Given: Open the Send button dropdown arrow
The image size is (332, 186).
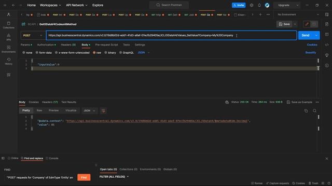Looking at the screenshot, I should tap(316, 36).
